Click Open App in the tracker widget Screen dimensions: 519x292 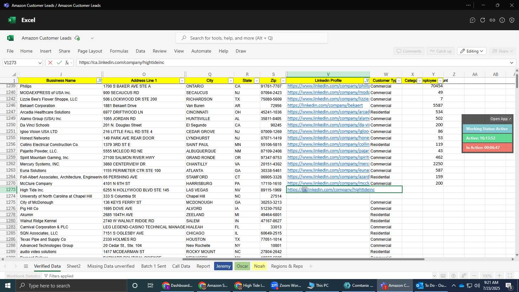[x=501, y=119]
